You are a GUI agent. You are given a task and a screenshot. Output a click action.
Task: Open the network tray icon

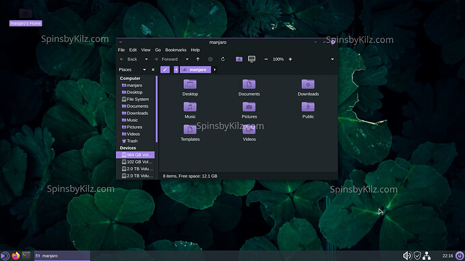pyautogui.click(x=427, y=256)
